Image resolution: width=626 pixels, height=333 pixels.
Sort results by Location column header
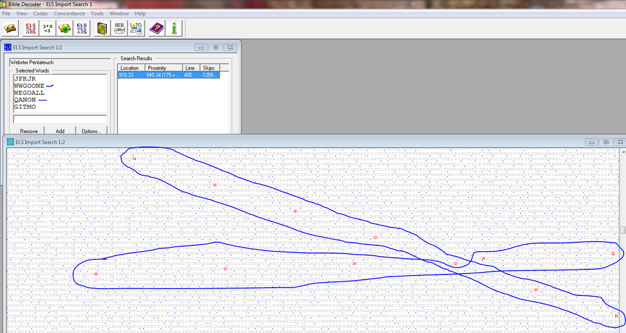131,68
